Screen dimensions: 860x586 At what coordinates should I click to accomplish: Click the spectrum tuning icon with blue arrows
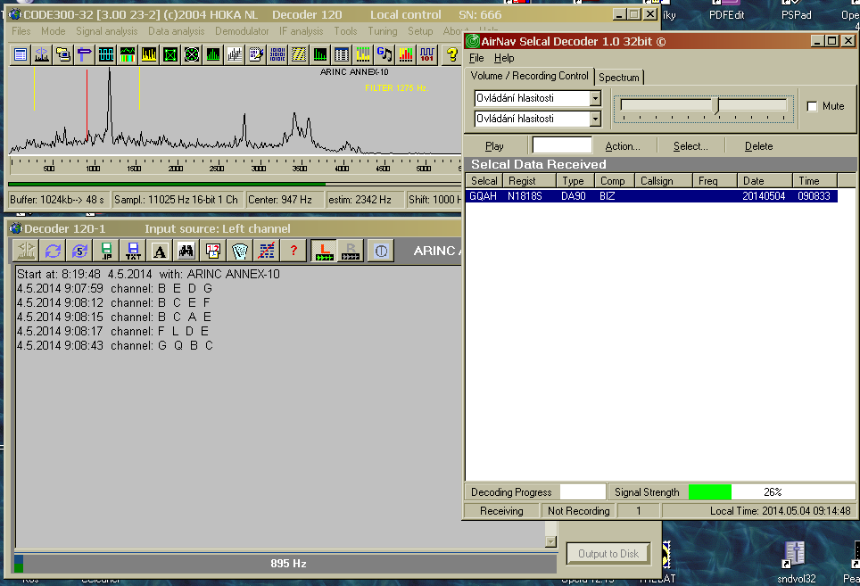coord(42,54)
